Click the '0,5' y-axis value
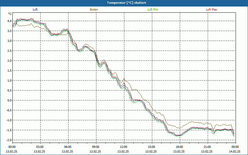248x155 pixels. (9, 91)
